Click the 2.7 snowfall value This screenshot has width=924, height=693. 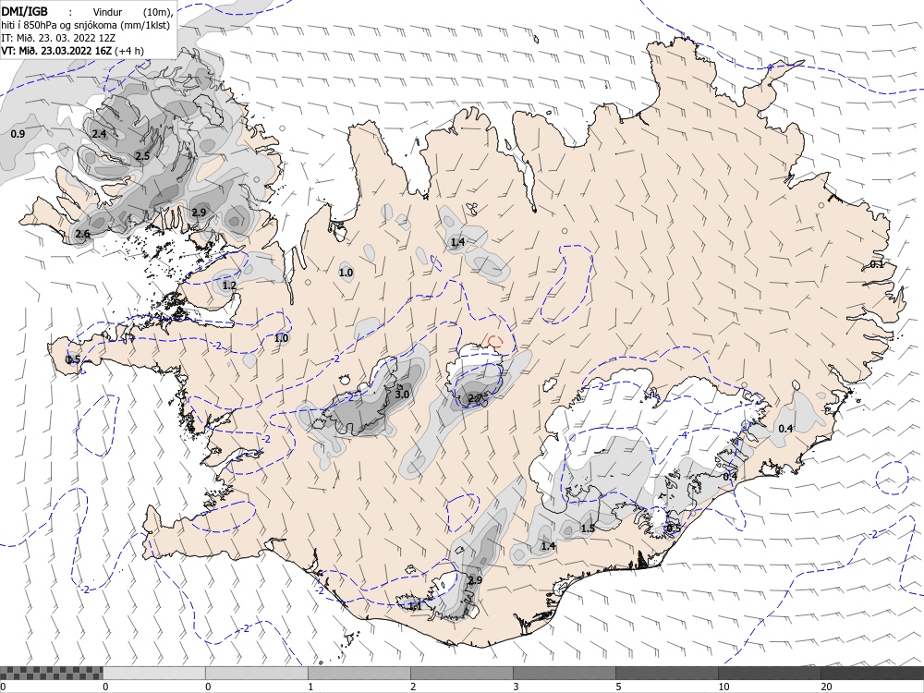pos(475,399)
